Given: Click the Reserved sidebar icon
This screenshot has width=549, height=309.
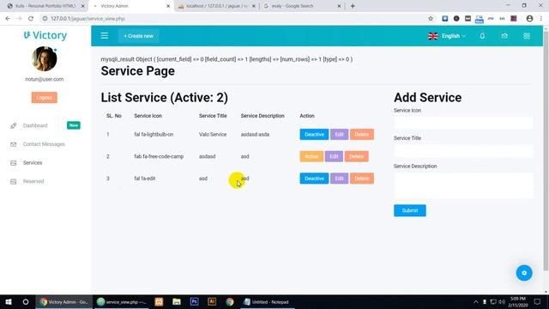Looking at the screenshot, I should (14, 181).
